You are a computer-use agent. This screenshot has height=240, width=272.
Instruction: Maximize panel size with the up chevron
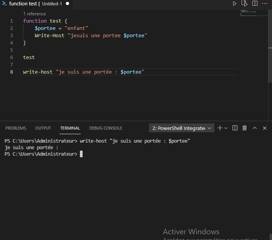[x=255, y=128]
